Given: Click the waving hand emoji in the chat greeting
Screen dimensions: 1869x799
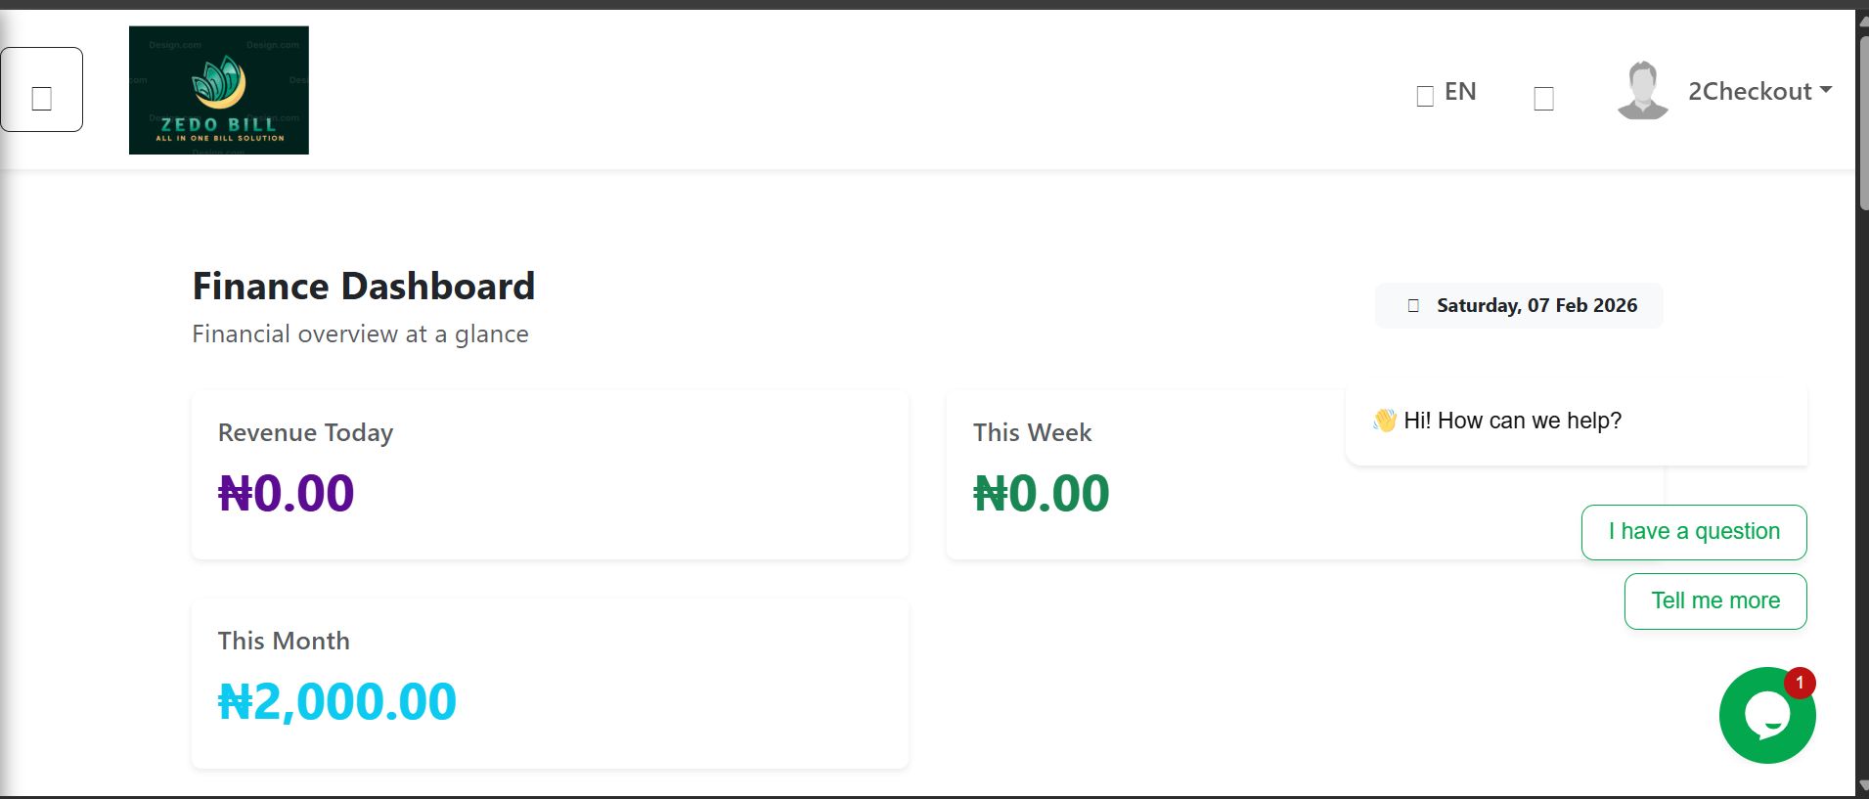Looking at the screenshot, I should 1384,421.
